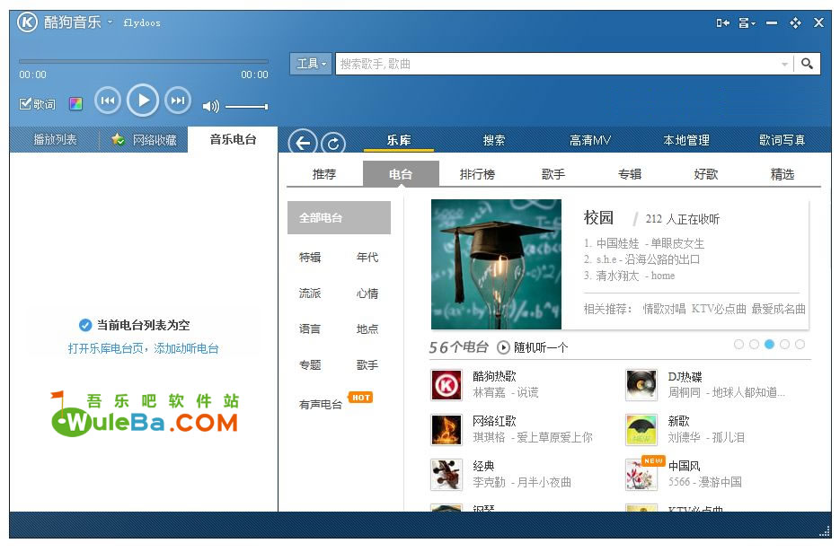Open the DJ热碟 station icon

(641, 385)
